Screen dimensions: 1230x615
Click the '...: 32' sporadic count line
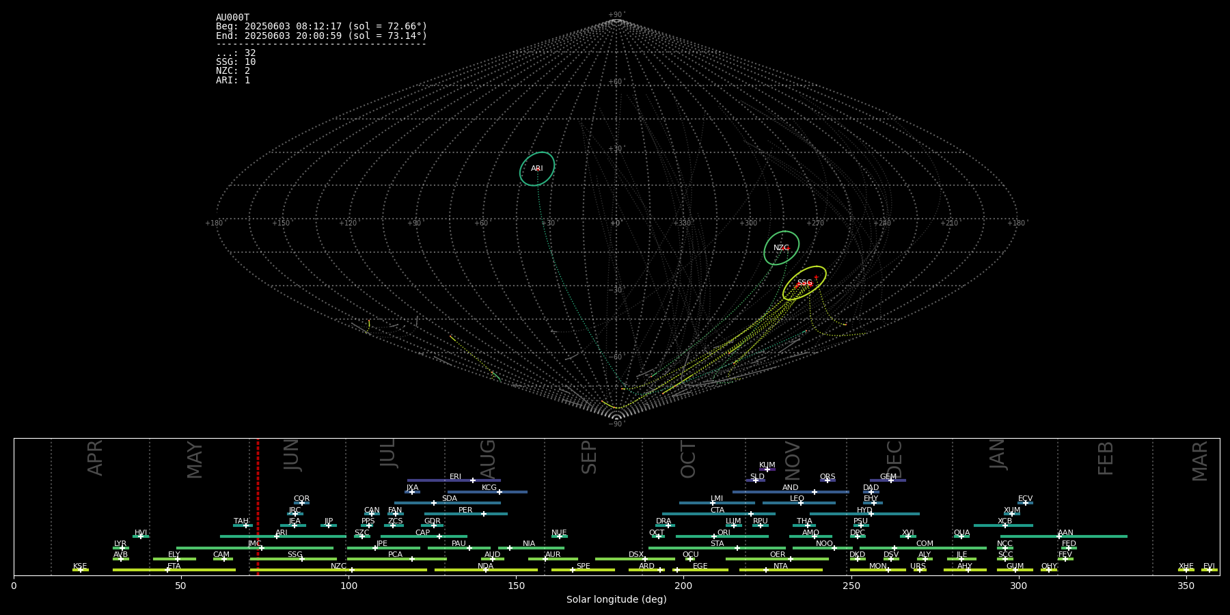click(236, 53)
